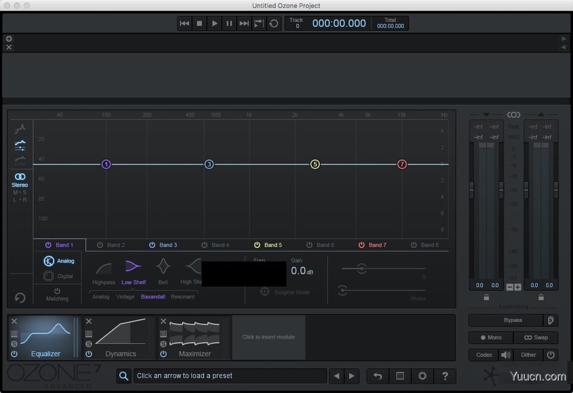Solo the Maximizer module

(x=163, y=344)
